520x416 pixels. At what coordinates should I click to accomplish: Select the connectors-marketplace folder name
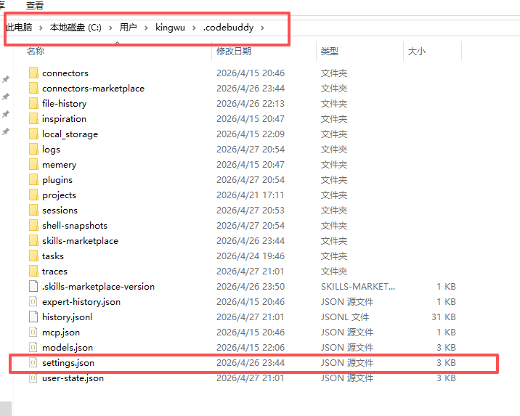click(93, 88)
